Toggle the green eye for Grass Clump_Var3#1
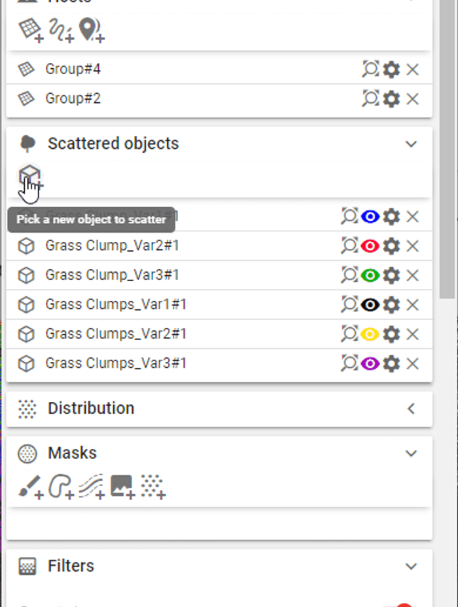 pyautogui.click(x=370, y=275)
